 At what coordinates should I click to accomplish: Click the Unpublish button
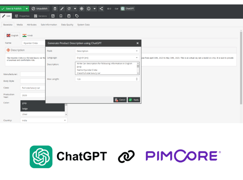[x=40, y=8]
